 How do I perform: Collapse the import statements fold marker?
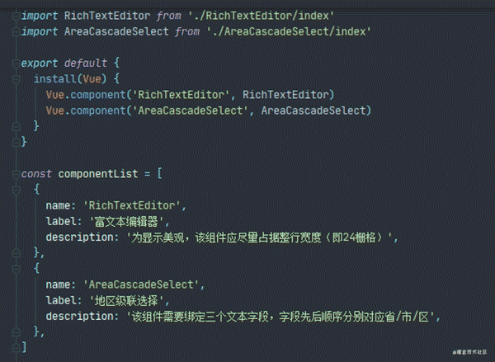[16, 16]
